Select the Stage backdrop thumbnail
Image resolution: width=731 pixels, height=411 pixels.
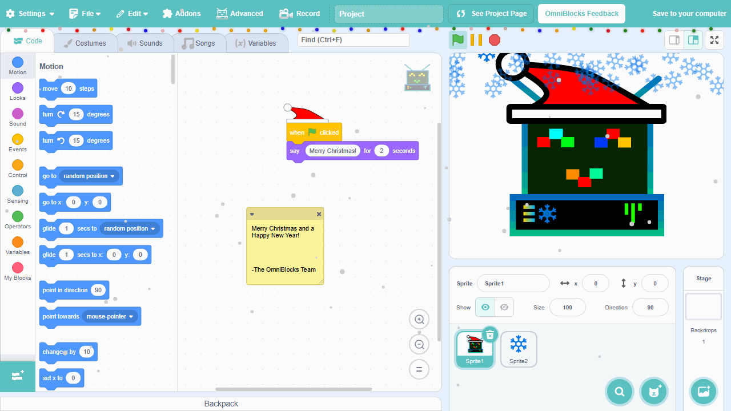(704, 307)
